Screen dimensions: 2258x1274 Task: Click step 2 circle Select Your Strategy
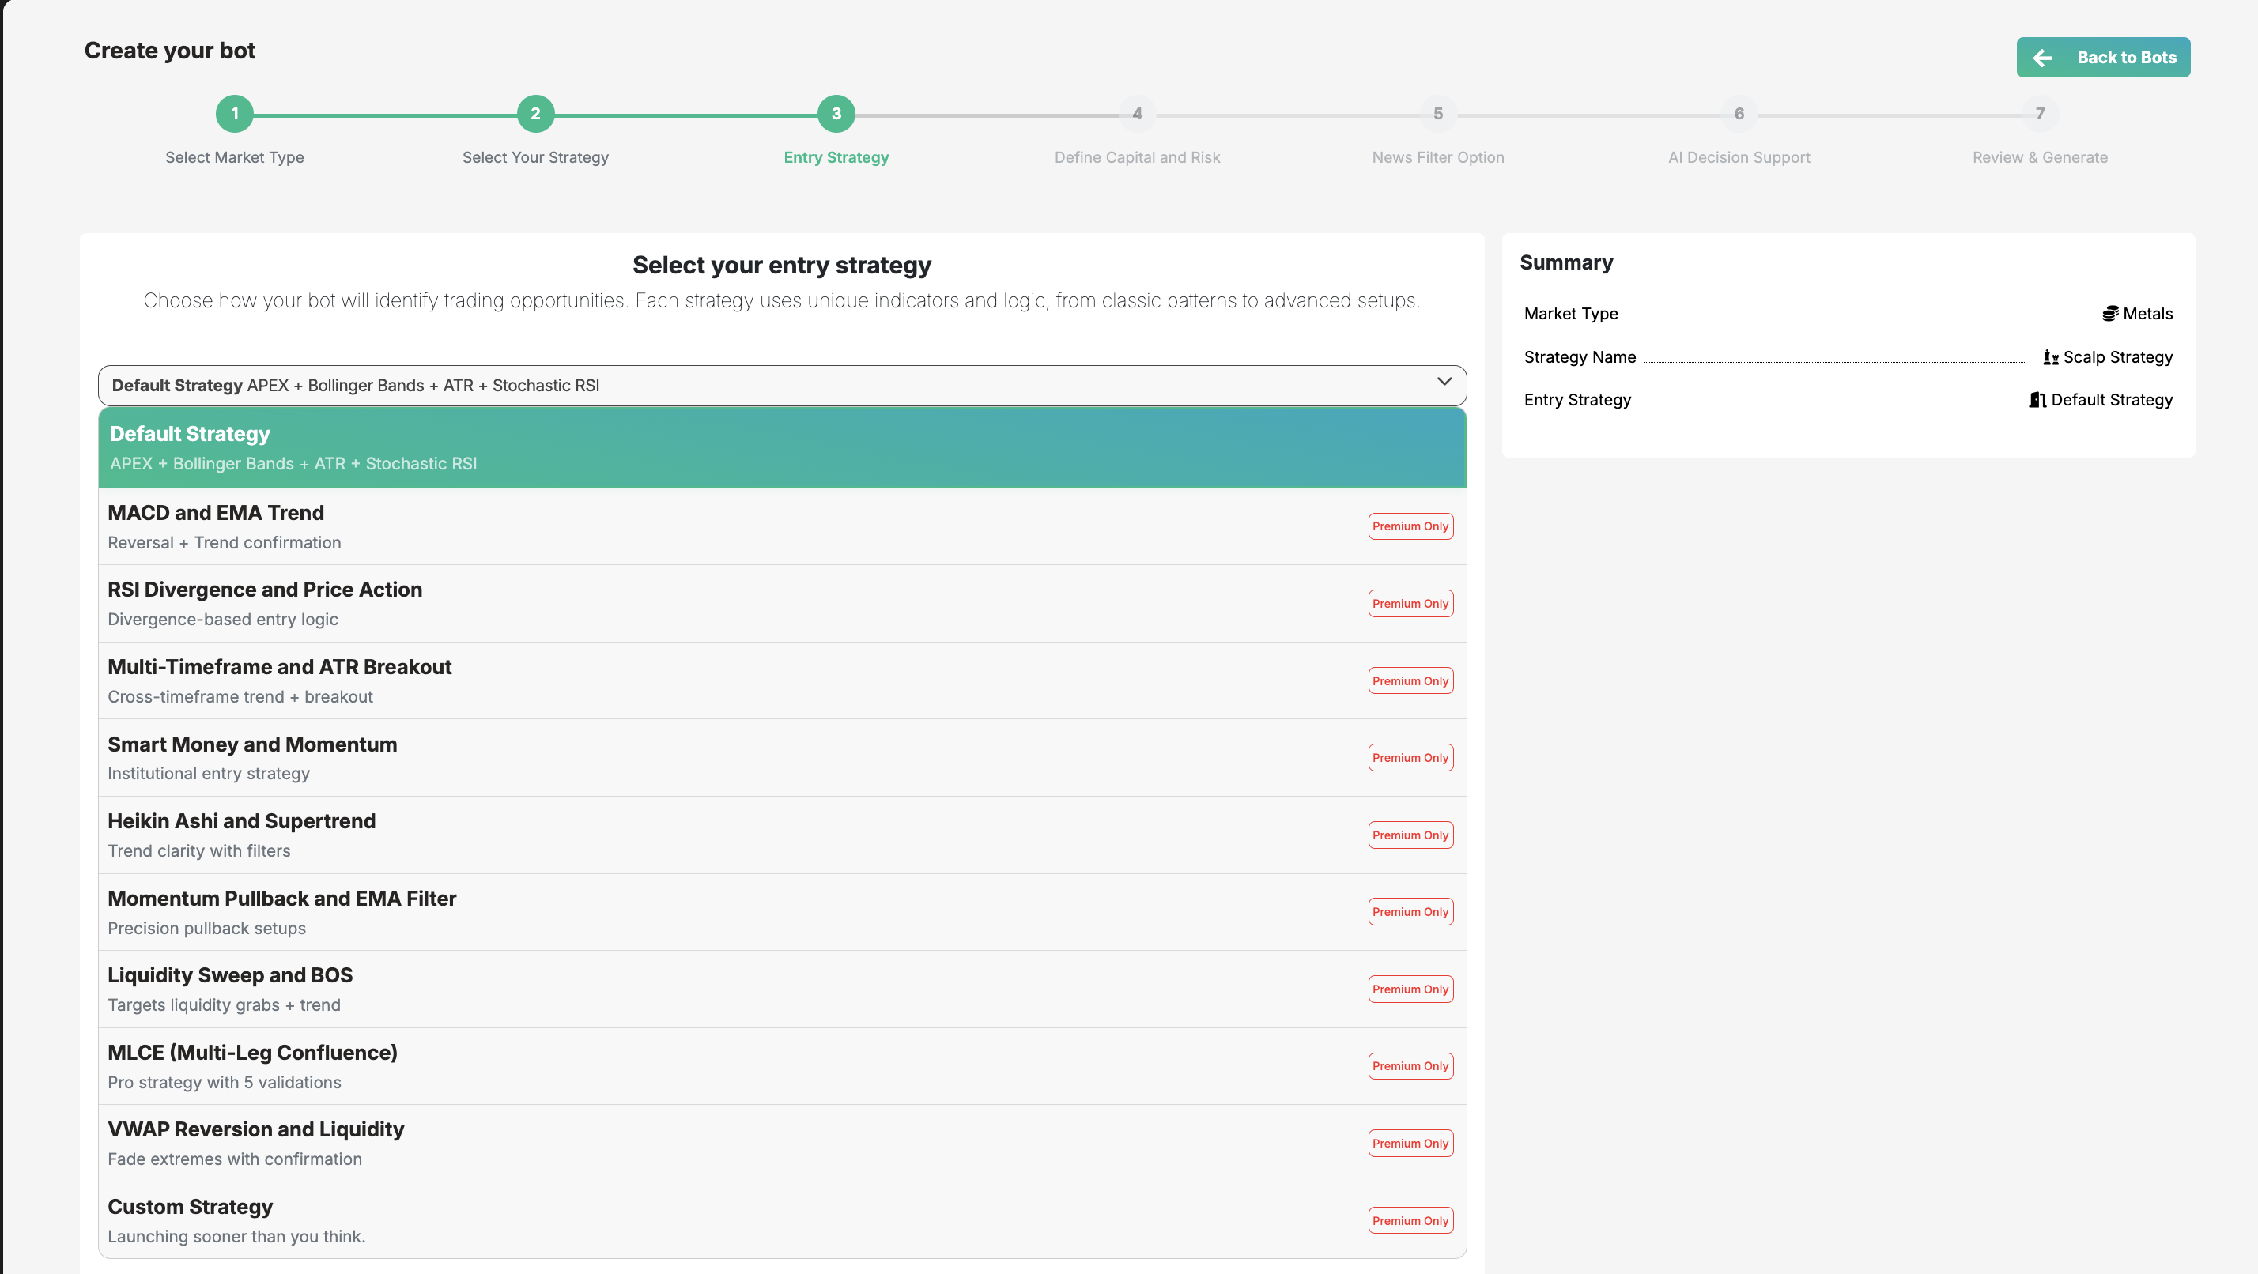(535, 114)
